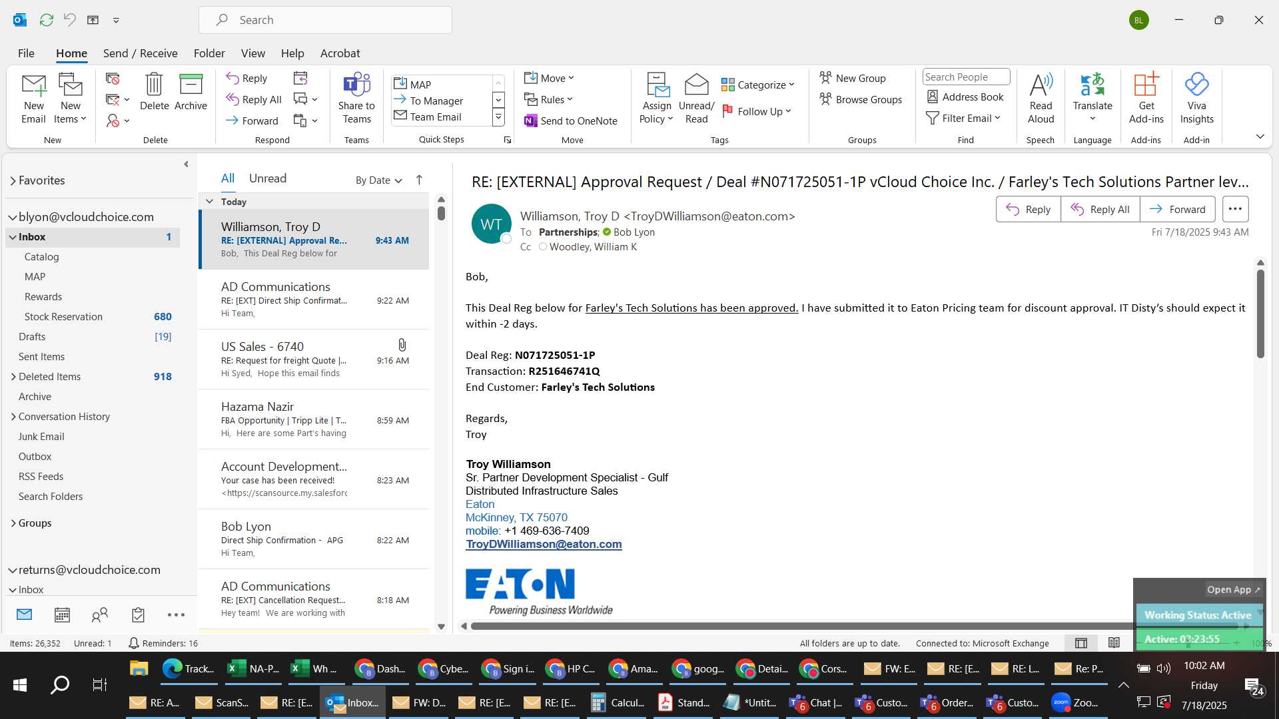
Task: Open the New Items dropdown
Action: pos(70,119)
